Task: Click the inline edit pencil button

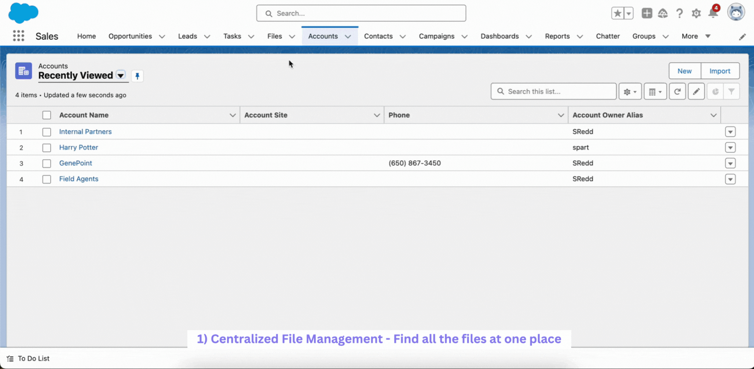Action: click(x=696, y=91)
